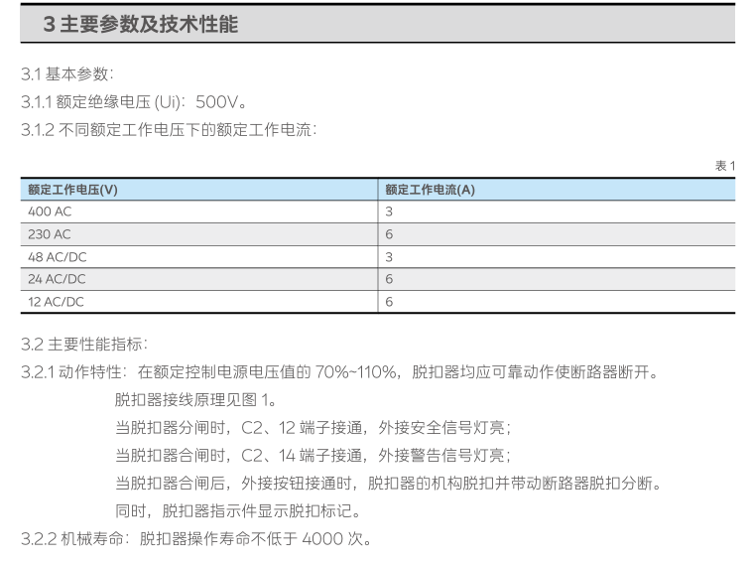Click the column header '额定工作电流(A)'
The height and width of the screenshot is (564, 752).
pos(431,190)
